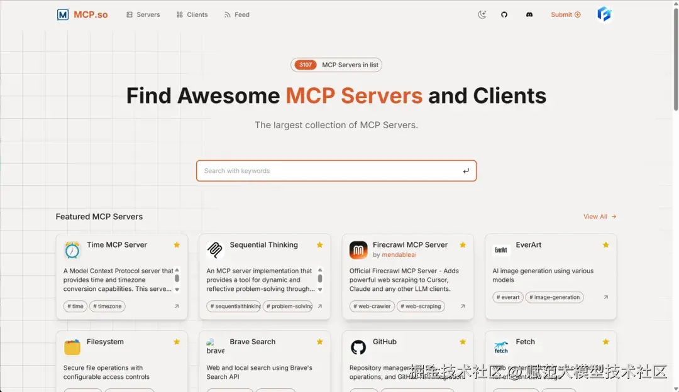Open the Firecrawl MCP Server title

click(410, 245)
